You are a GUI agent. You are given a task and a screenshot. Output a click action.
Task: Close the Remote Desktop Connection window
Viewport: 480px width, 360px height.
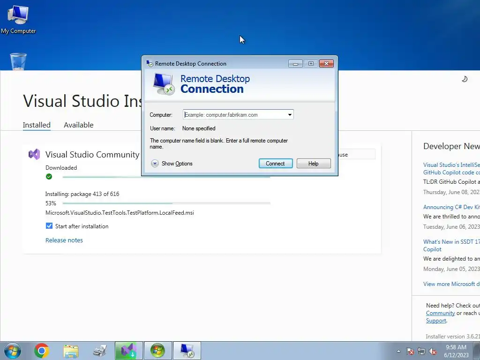(x=326, y=64)
